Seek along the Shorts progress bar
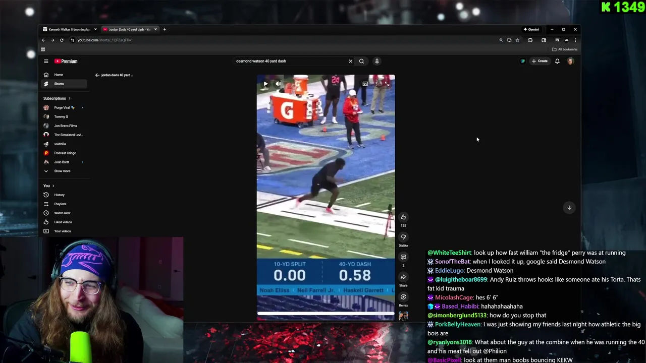Viewport: 646px width, 363px height. click(326, 313)
